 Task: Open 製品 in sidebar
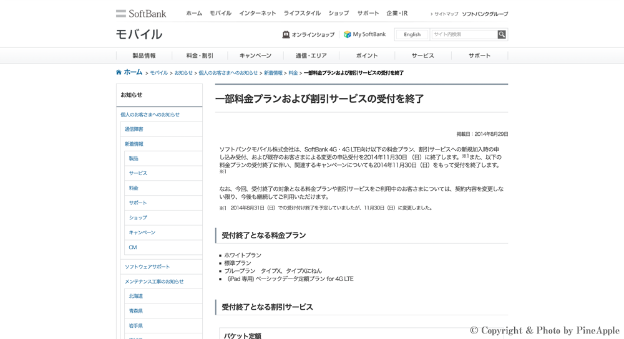134,158
